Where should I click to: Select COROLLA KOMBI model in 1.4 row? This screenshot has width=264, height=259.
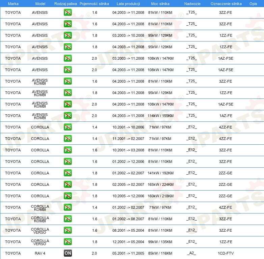coord(40,208)
